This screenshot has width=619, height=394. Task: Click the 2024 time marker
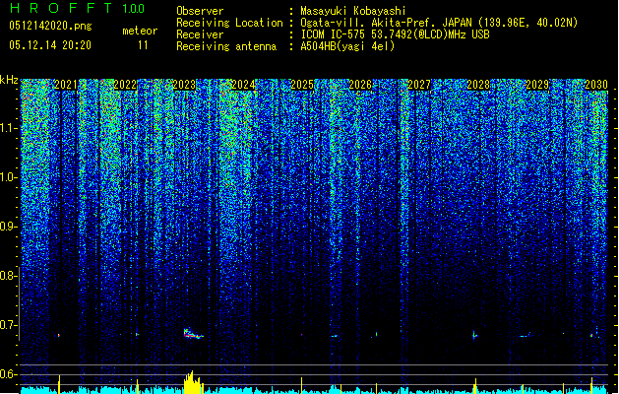[243, 85]
